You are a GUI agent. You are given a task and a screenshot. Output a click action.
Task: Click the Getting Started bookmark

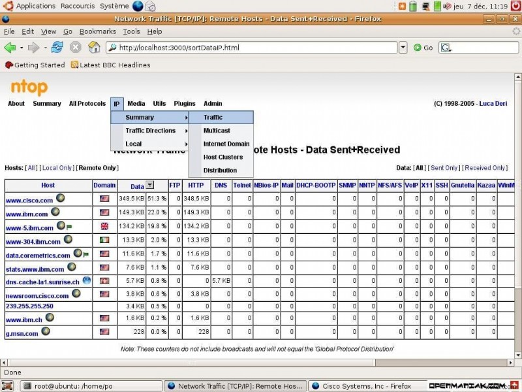coord(38,65)
